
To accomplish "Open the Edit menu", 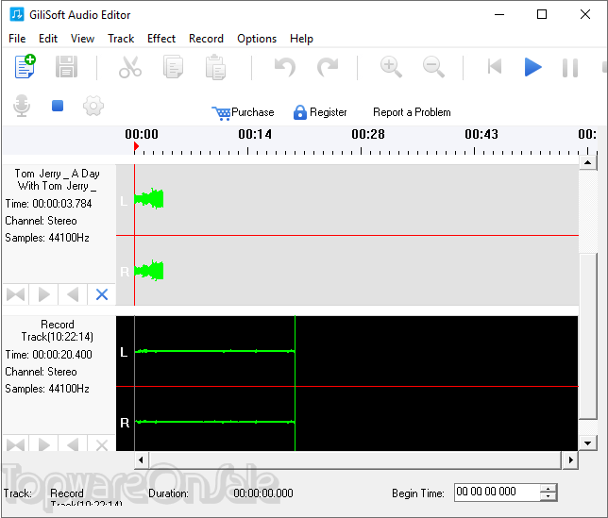I will coord(48,39).
